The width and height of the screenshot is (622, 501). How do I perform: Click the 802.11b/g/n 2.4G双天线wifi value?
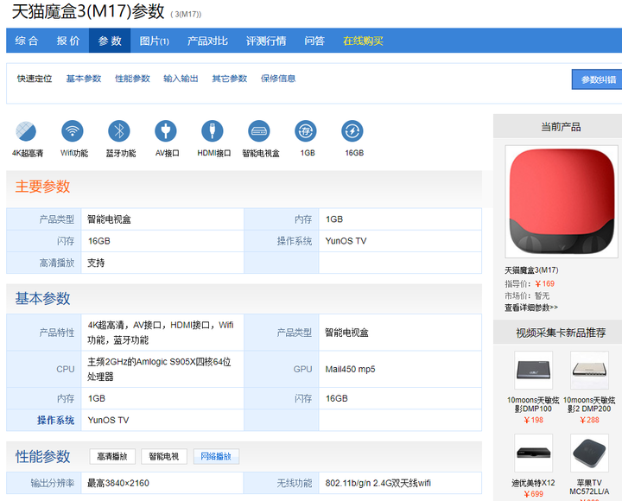(378, 483)
